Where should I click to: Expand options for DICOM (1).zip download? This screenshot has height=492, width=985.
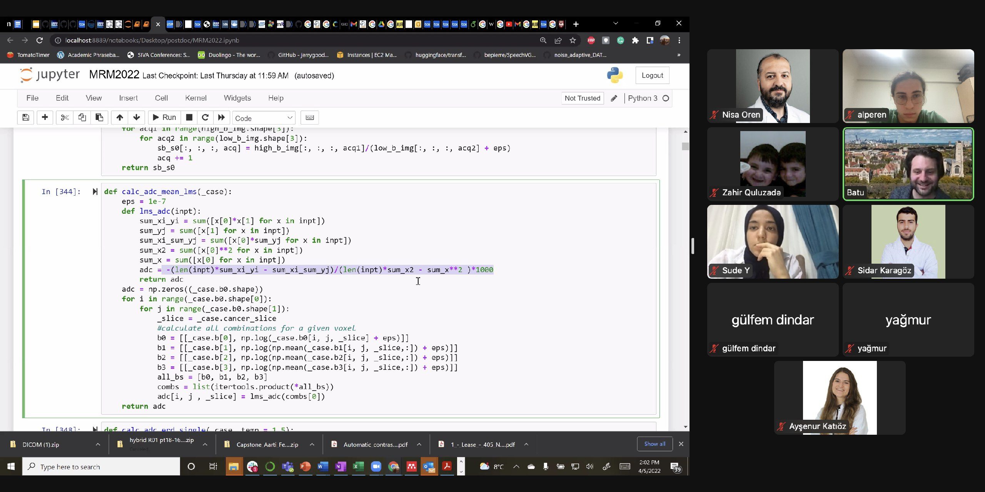(98, 444)
